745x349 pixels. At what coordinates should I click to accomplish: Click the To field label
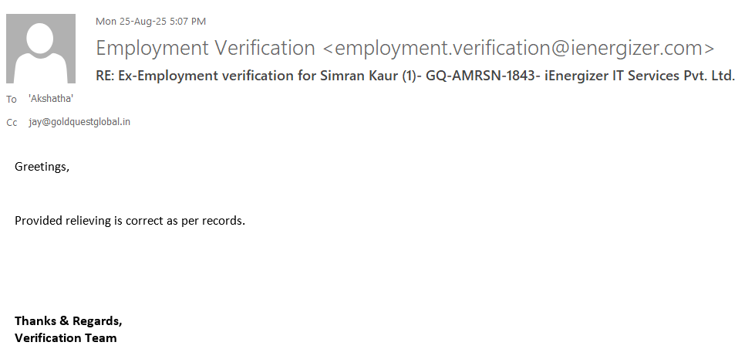point(11,100)
